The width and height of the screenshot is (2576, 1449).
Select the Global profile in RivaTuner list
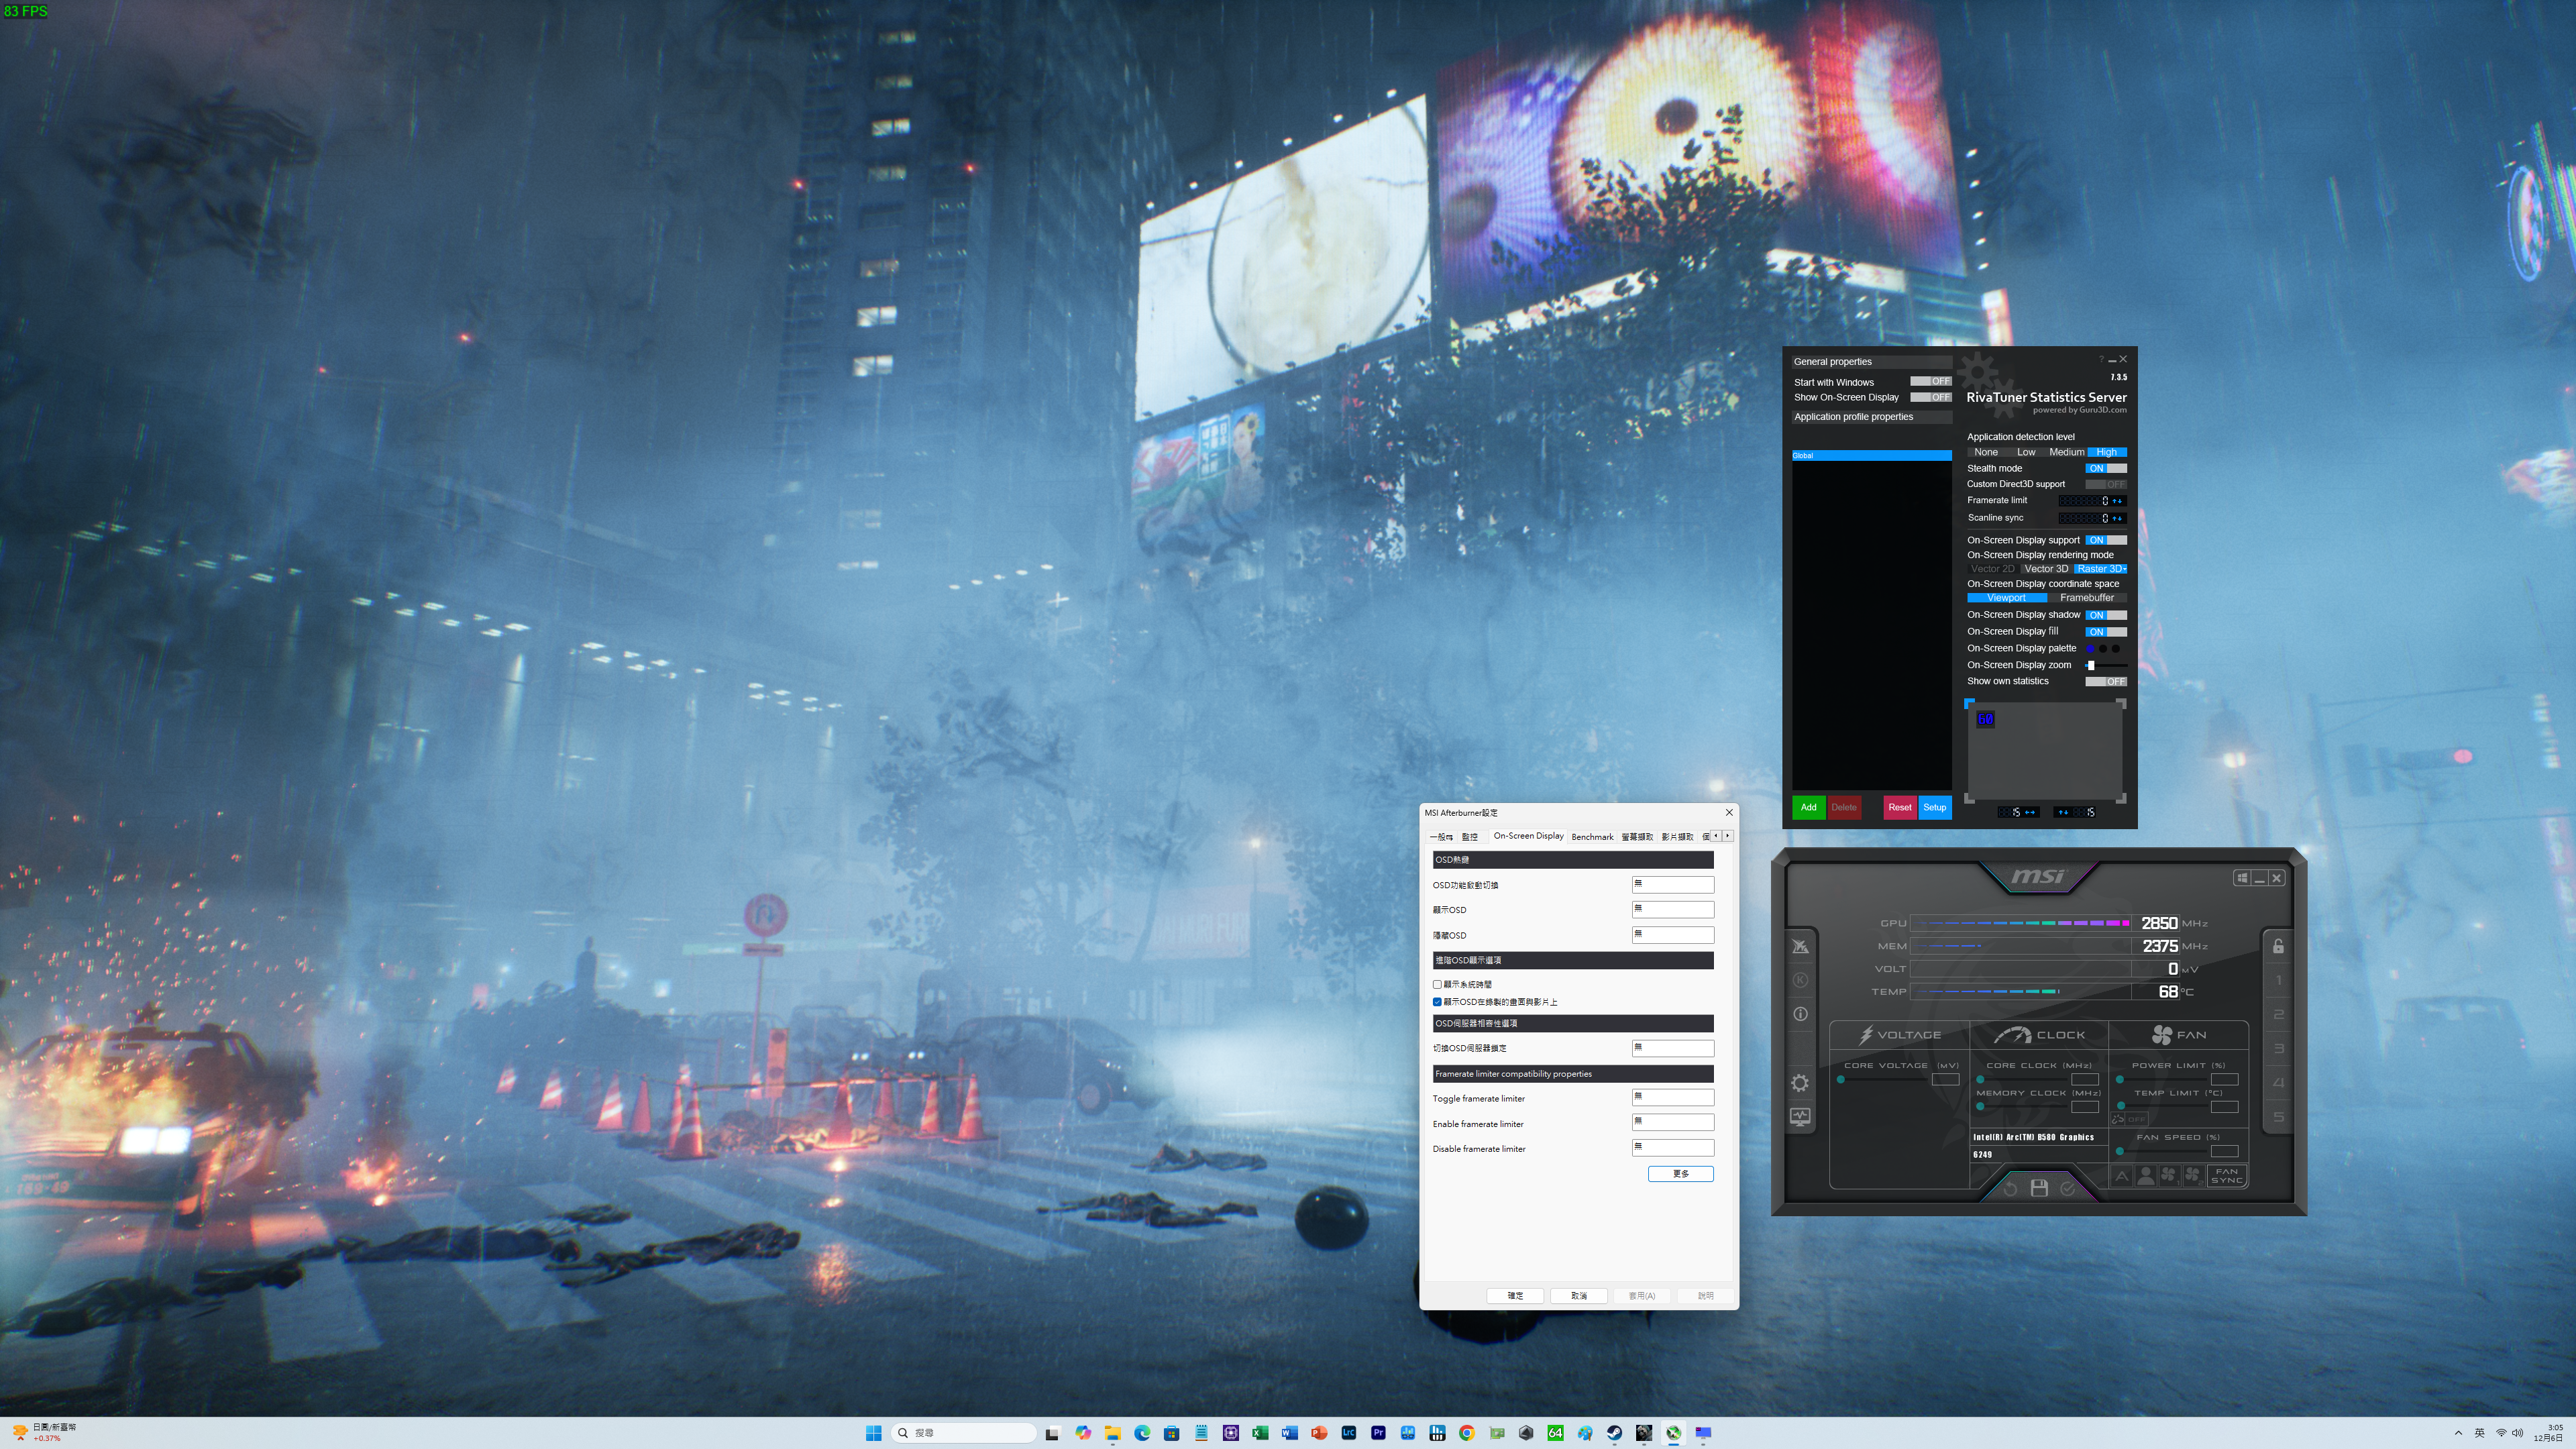click(1871, 456)
